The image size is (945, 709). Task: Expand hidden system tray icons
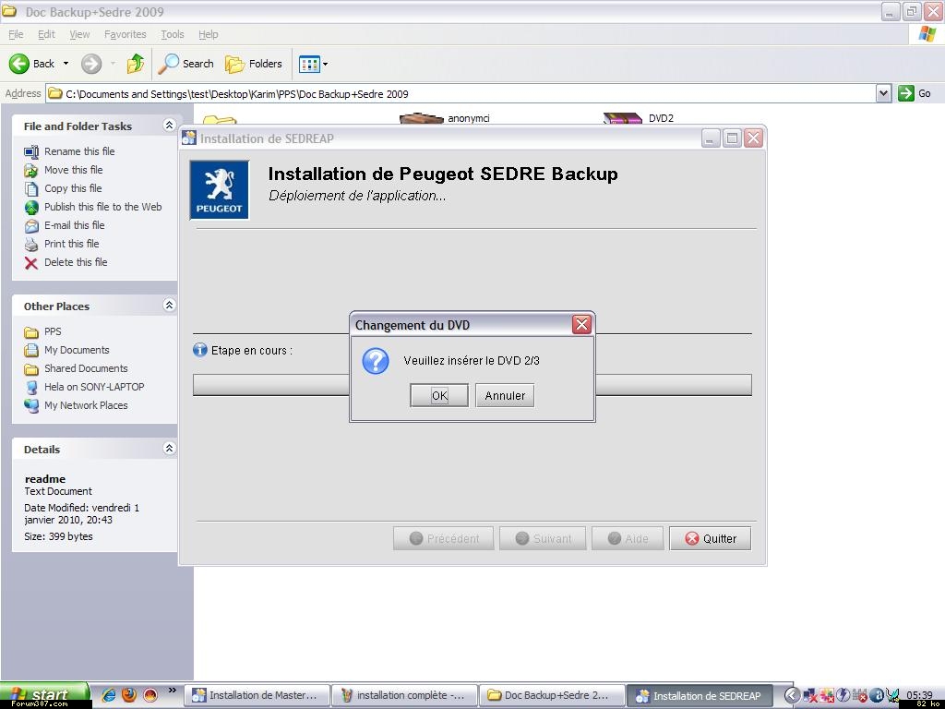tap(792, 695)
